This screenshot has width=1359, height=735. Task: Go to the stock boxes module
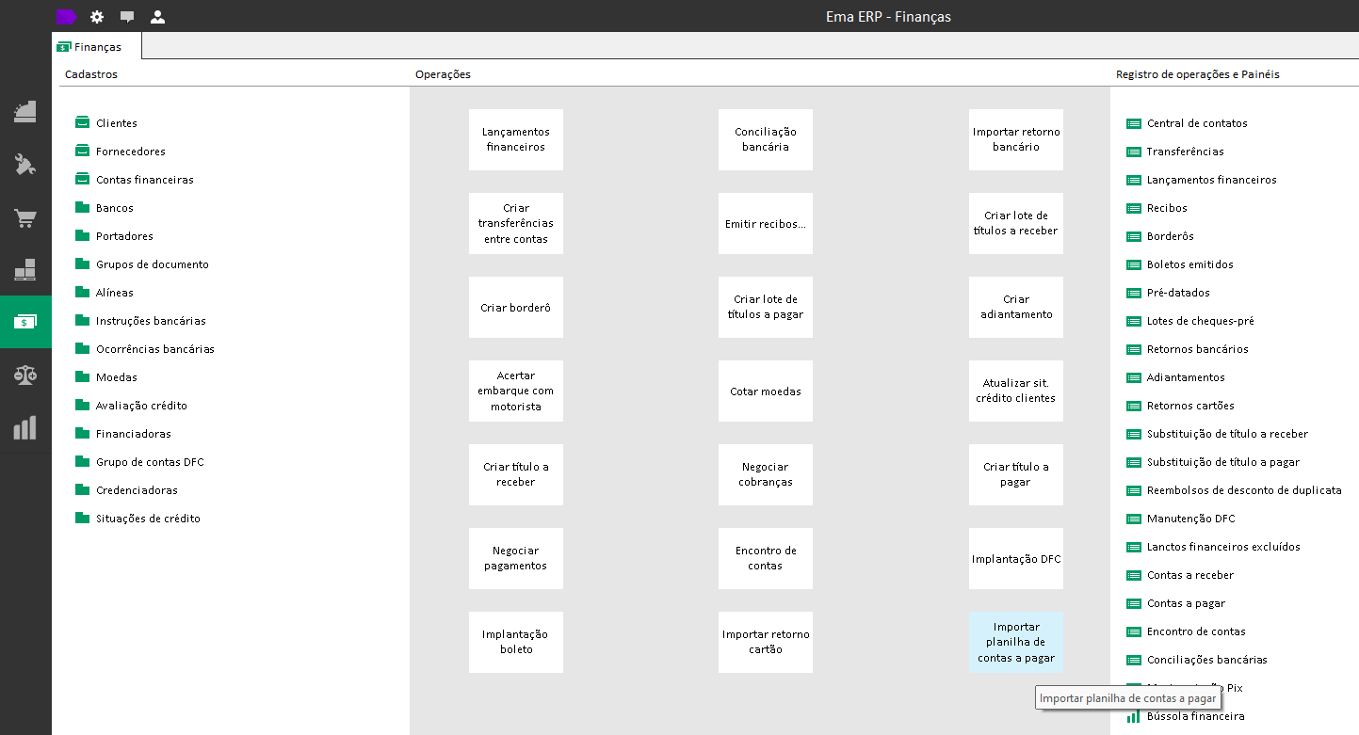pyautogui.click(x=25, y=270)
